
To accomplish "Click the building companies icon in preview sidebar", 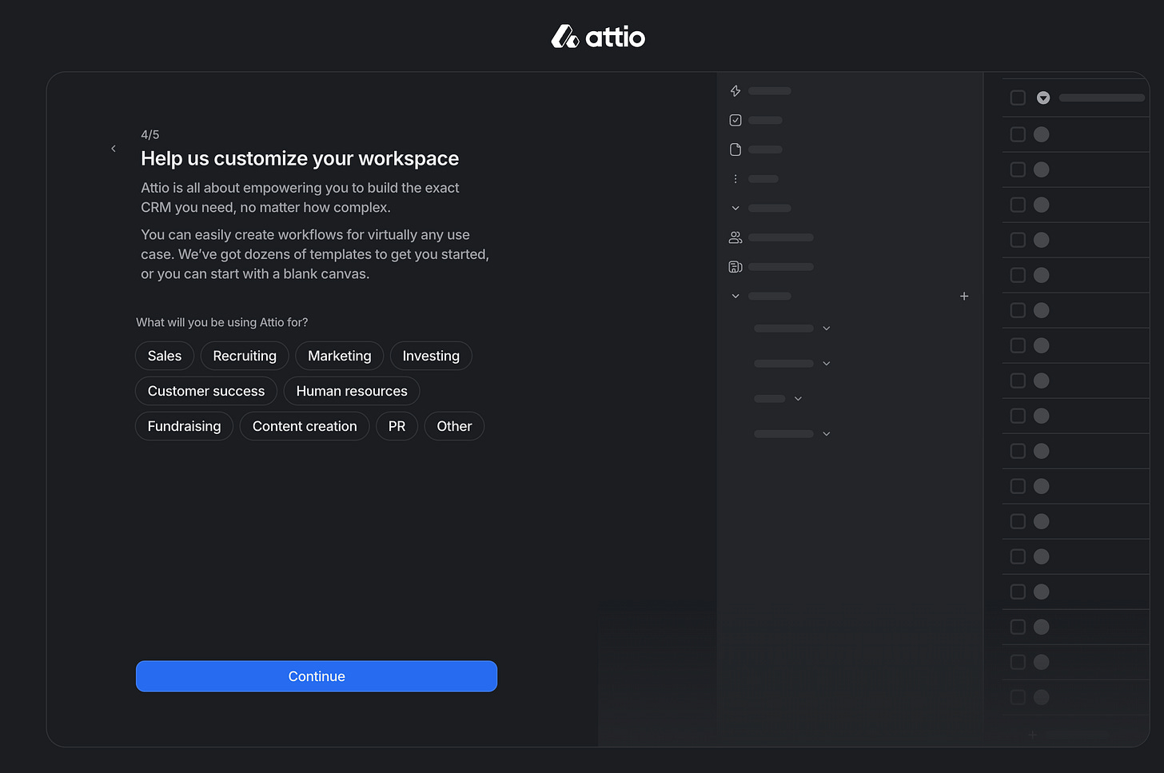I will tap(735, 267).
